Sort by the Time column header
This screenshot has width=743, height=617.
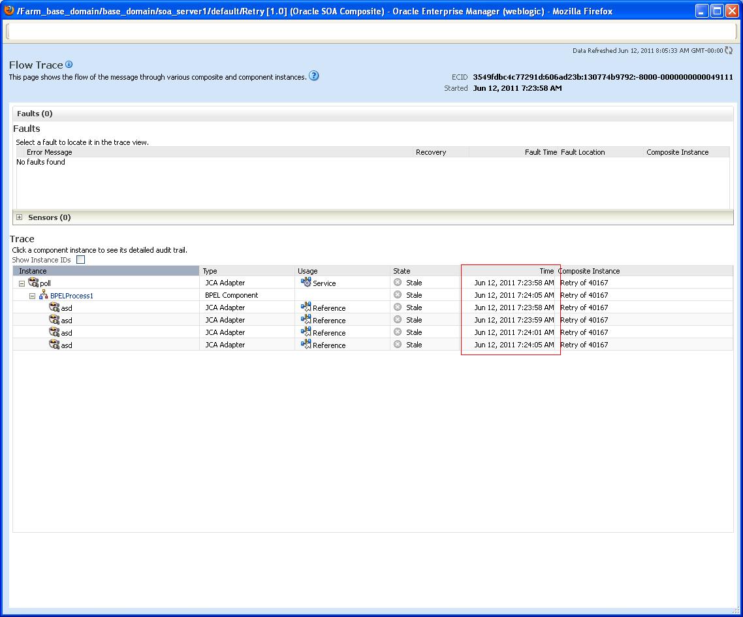coord(547,270)
